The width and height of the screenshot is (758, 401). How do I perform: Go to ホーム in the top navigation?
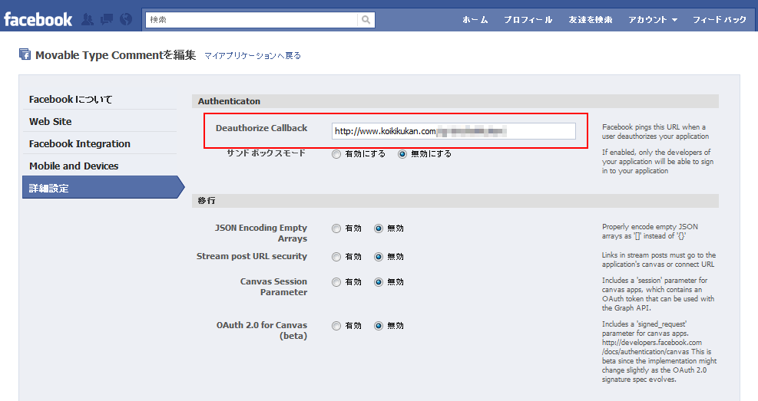(x=475, y=20)
